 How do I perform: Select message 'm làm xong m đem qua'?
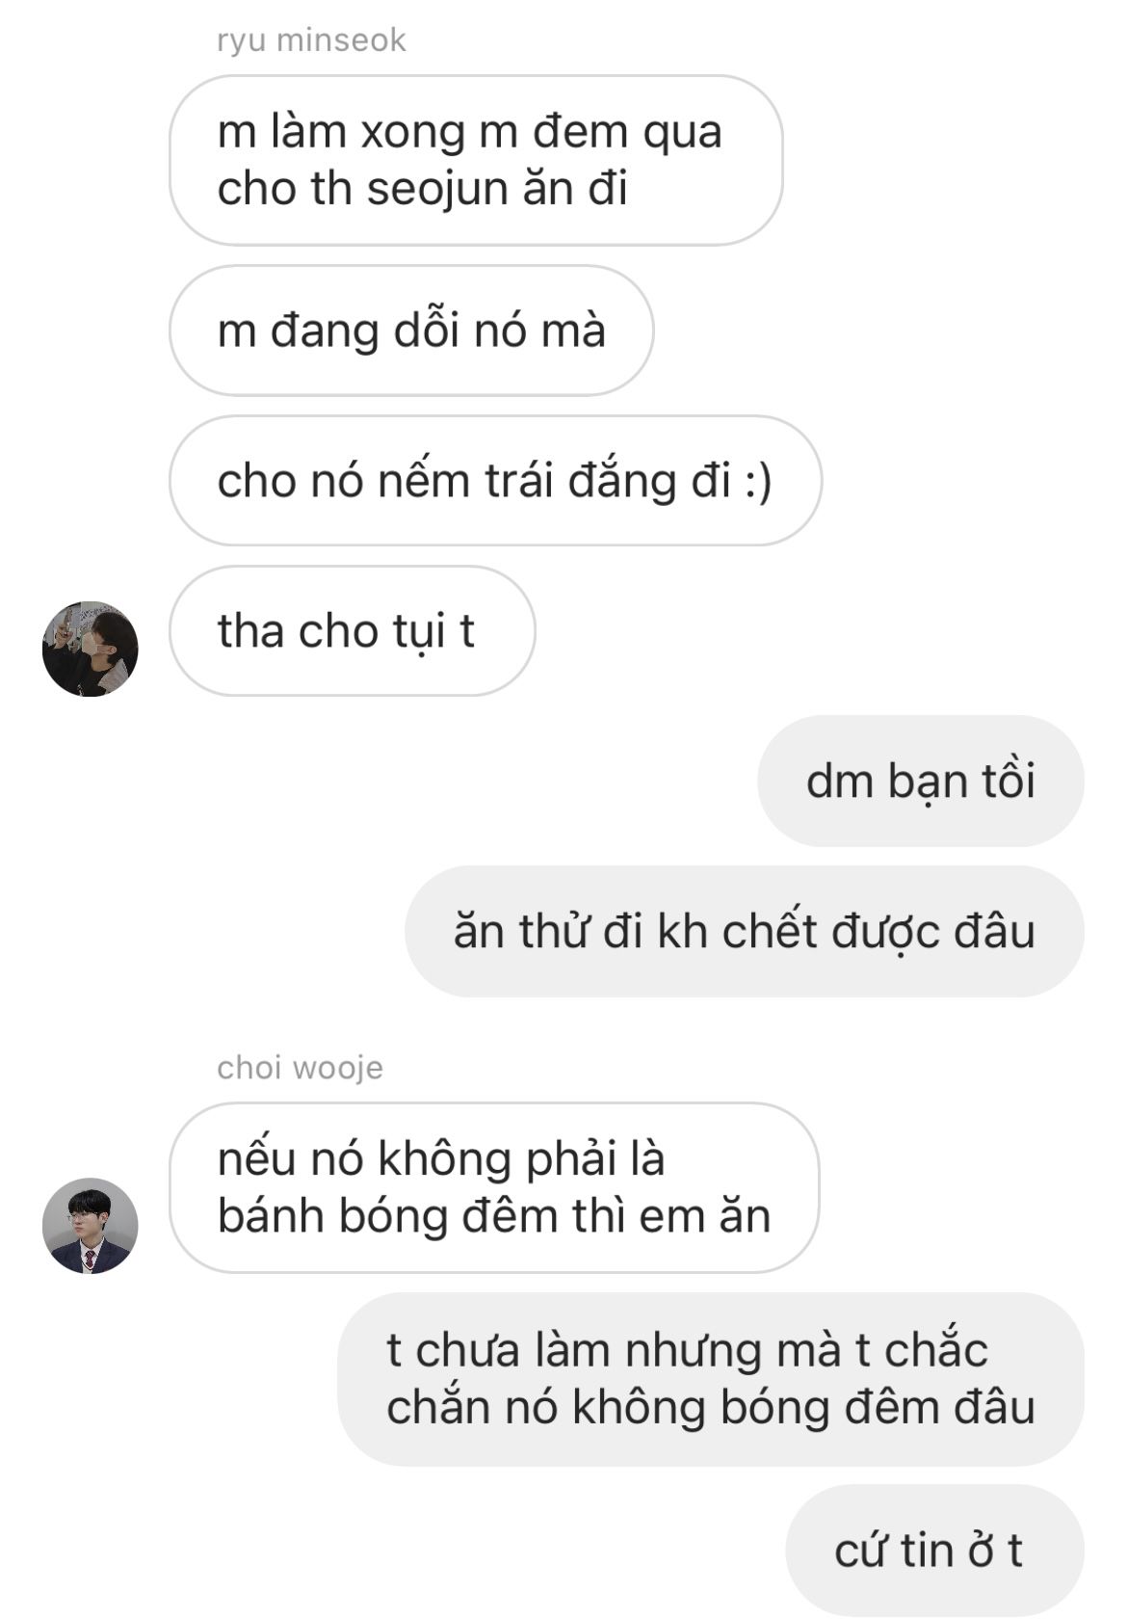point(476,160)
